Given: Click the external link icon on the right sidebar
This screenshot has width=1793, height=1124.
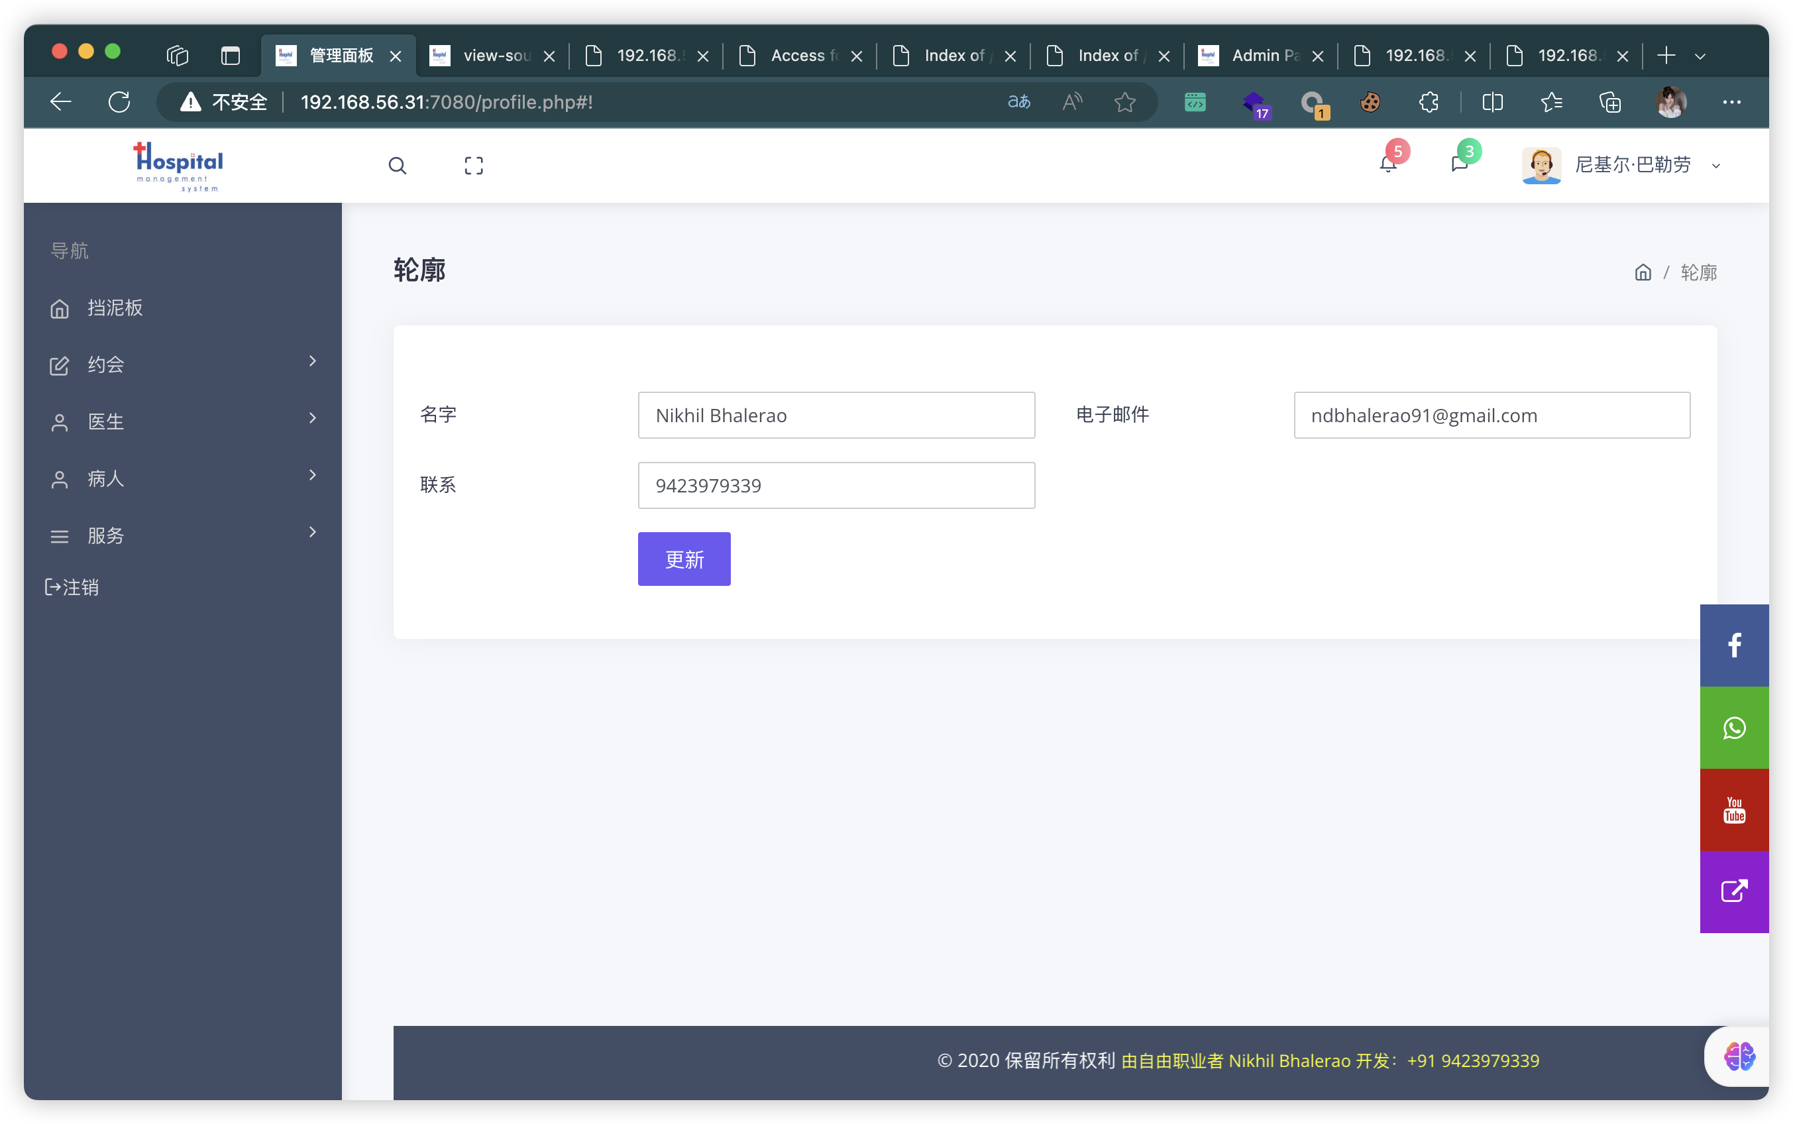Looking at the screenshot, I should (x=1735, y=891).
